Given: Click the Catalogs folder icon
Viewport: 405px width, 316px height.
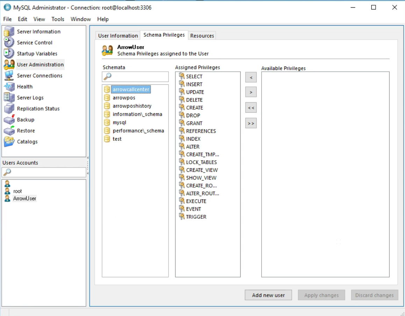Looking at the screenshot, I should coord(9,142).
